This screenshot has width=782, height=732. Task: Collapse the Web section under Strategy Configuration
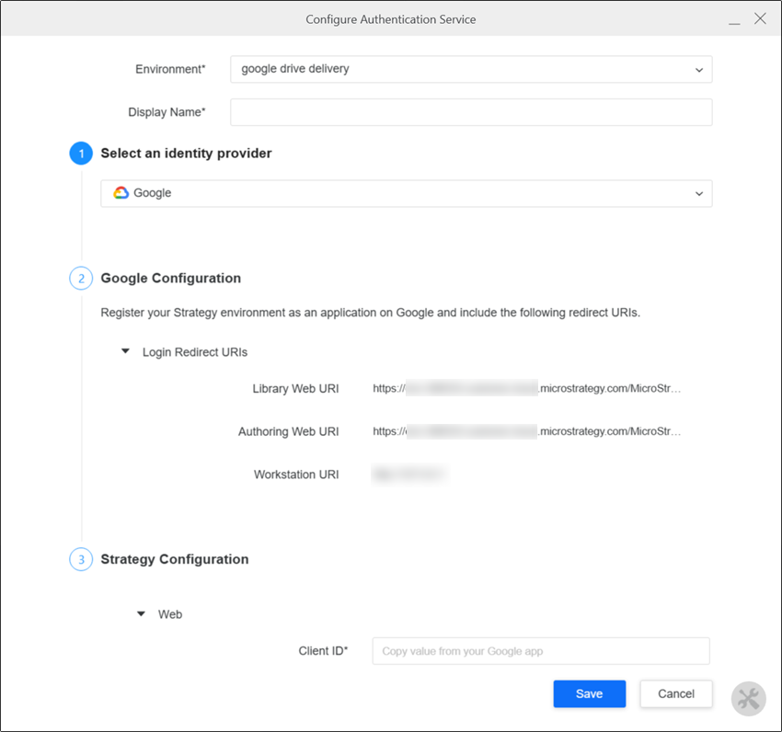click(x=142, y=613)
